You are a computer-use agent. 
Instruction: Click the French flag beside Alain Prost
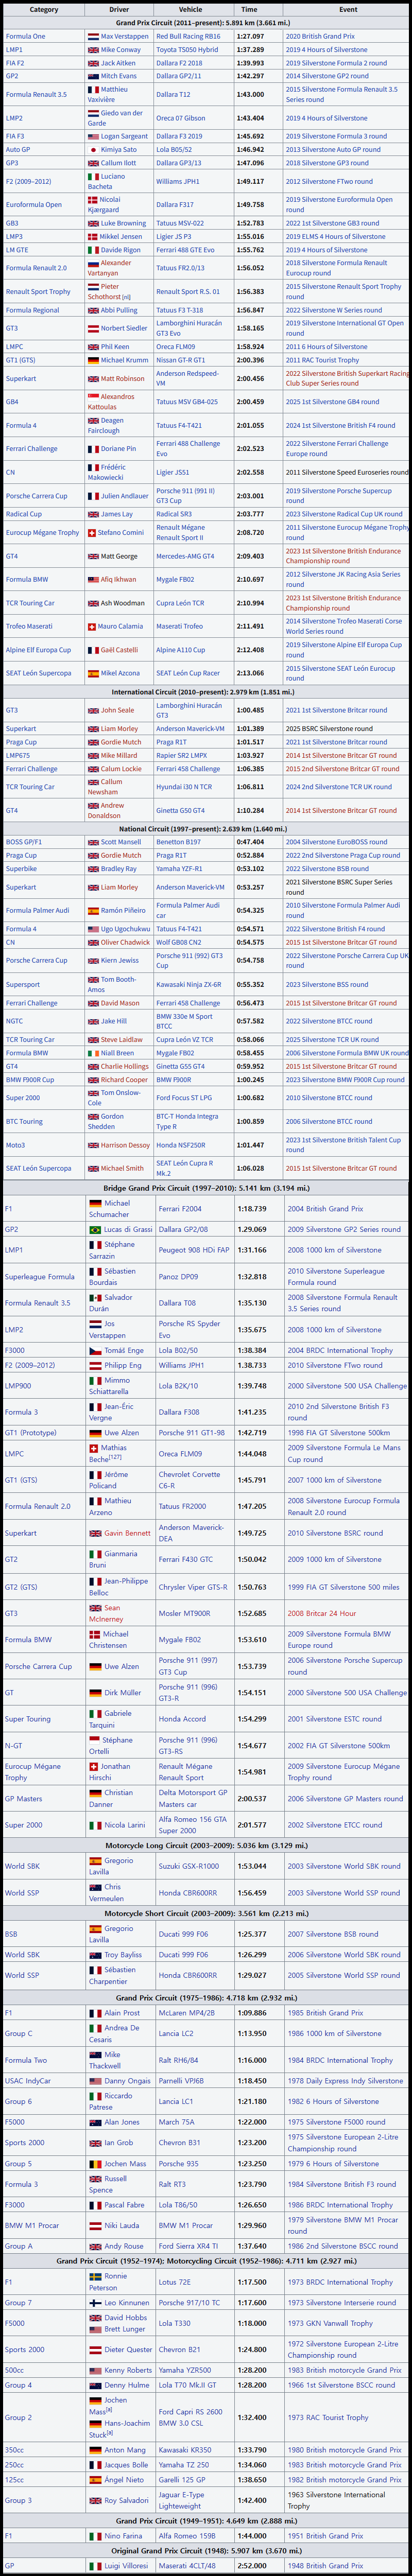96,2013
